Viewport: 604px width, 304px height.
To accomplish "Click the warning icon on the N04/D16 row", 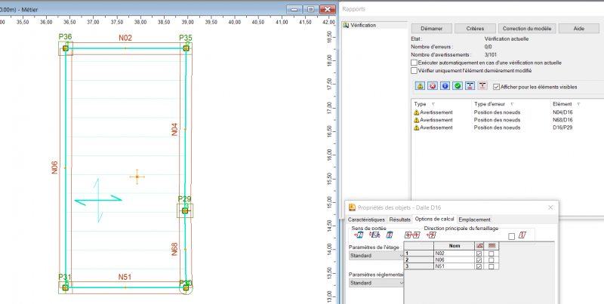I will (x=416, y=112).
